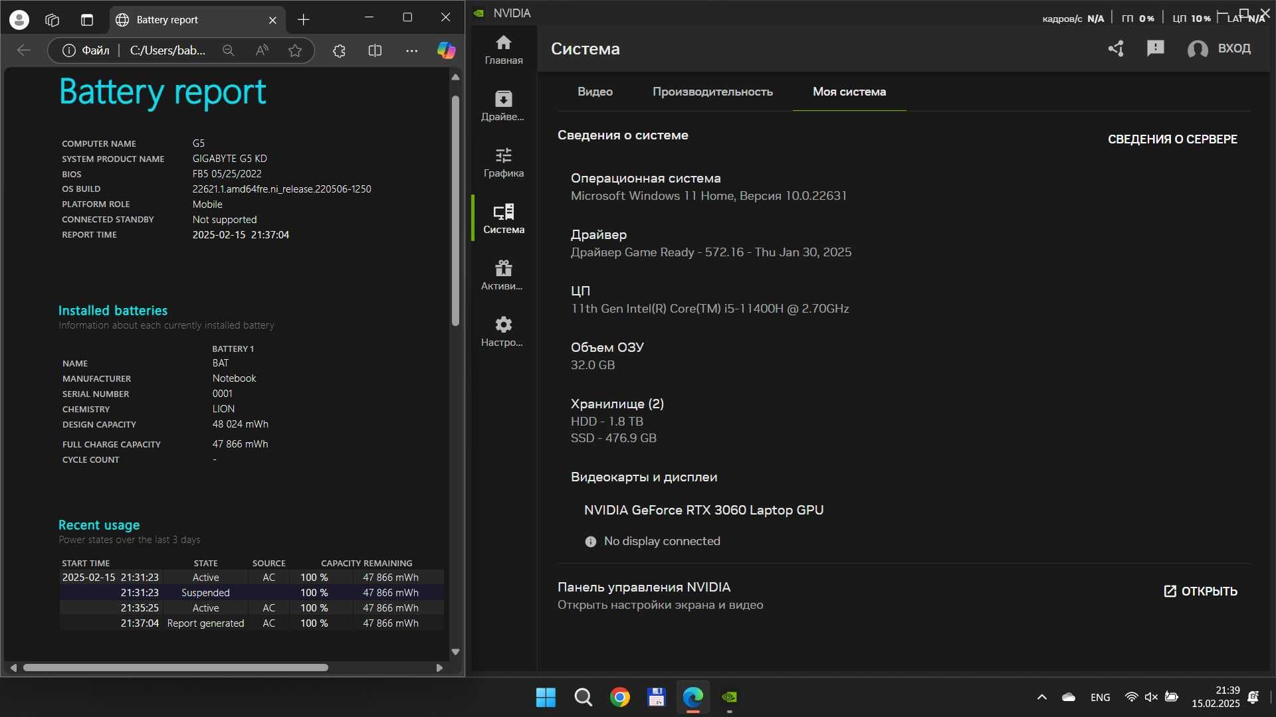The height and width of the screenshot is (717, 1276).
Task: Click the muted volume tray icon
Action: point(1152,697)
